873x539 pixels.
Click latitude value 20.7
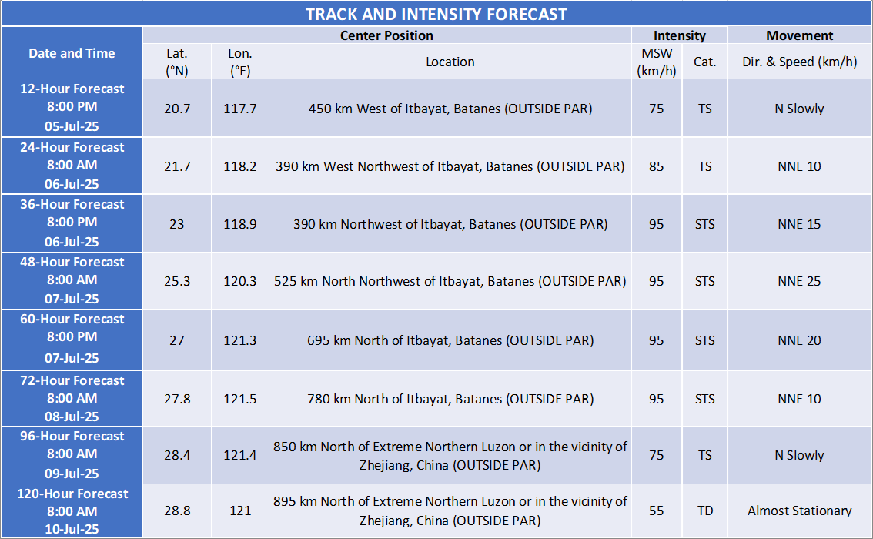(177, 109)
